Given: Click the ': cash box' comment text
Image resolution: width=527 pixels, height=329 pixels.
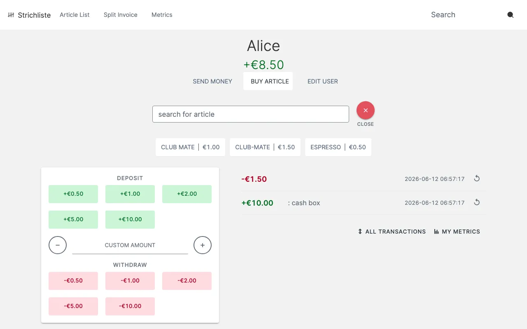Looking at the screenshot, I should point(304,203).
